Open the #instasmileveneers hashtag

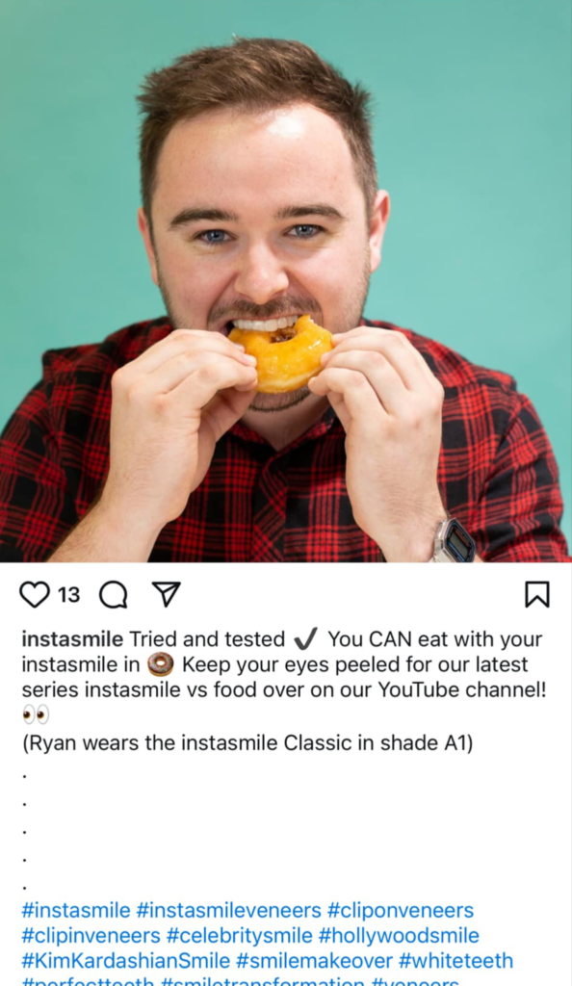pos(229,910)
